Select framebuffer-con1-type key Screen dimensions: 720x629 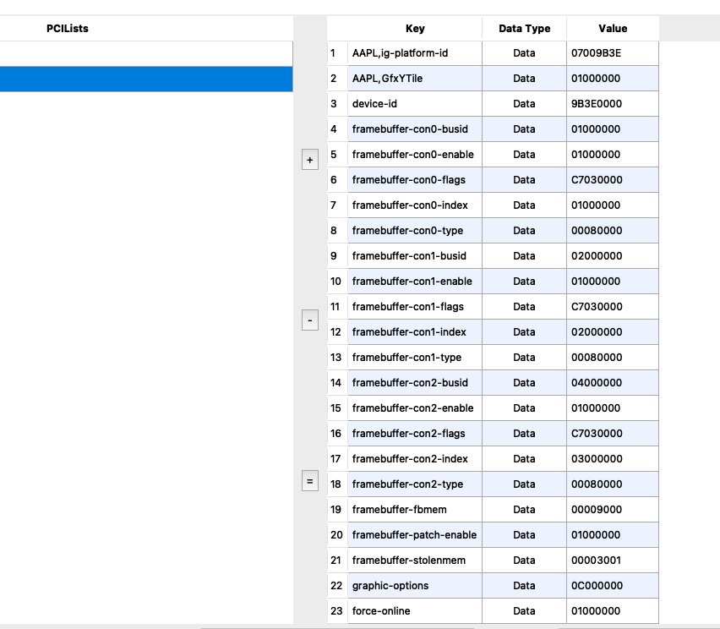coord(415,358)
